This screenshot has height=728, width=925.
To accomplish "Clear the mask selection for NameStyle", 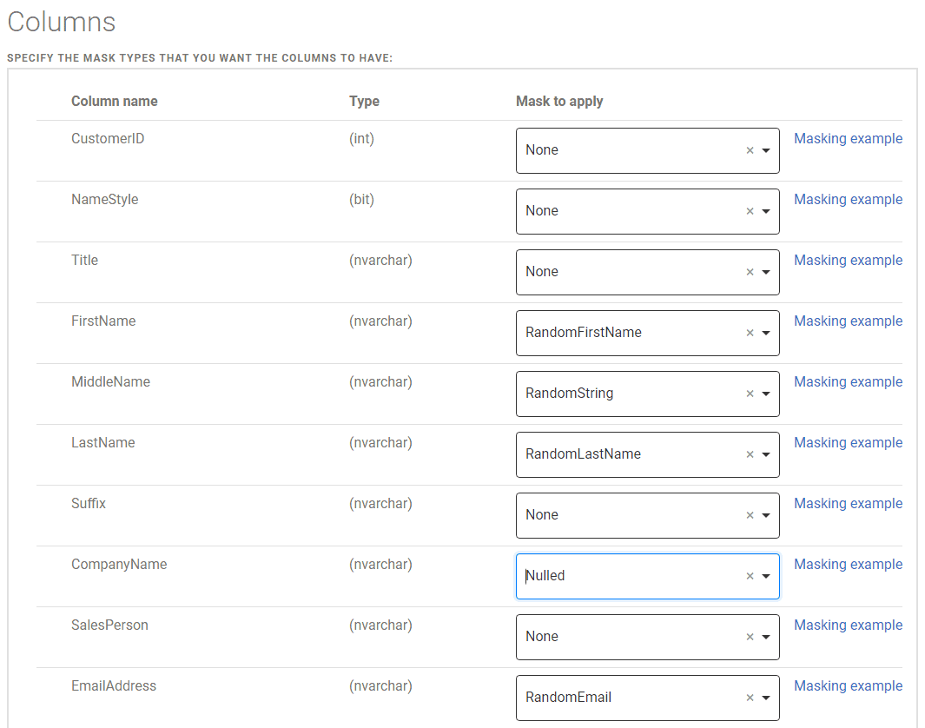I will coord(749,211).
